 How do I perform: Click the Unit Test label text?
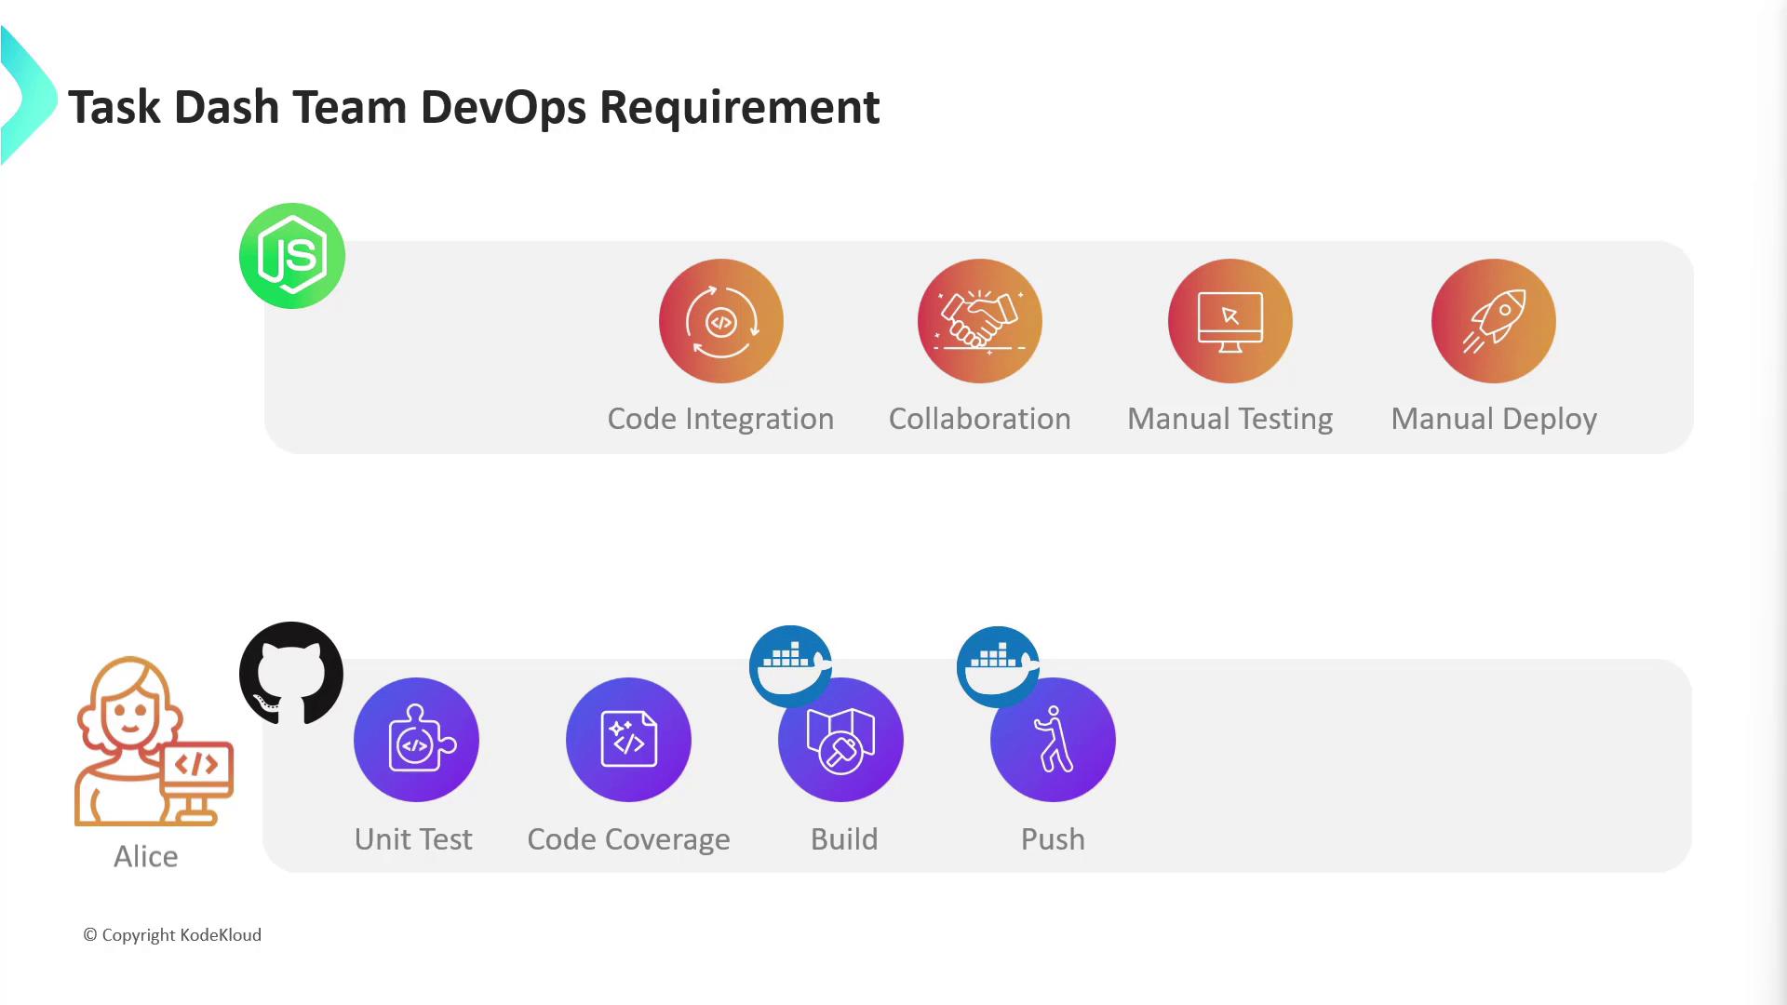click(x=413, y=839)
